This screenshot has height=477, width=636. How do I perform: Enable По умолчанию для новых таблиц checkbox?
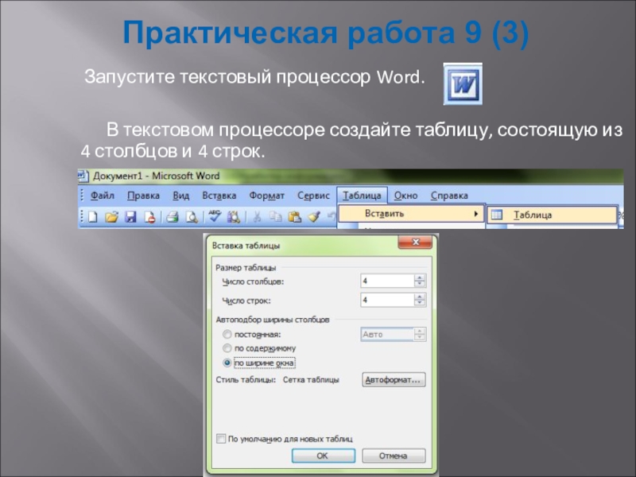[221, 439]
